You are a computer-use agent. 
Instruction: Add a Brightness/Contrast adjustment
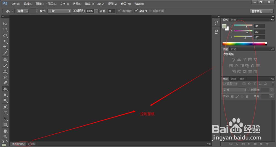click(x=233, y=60)
